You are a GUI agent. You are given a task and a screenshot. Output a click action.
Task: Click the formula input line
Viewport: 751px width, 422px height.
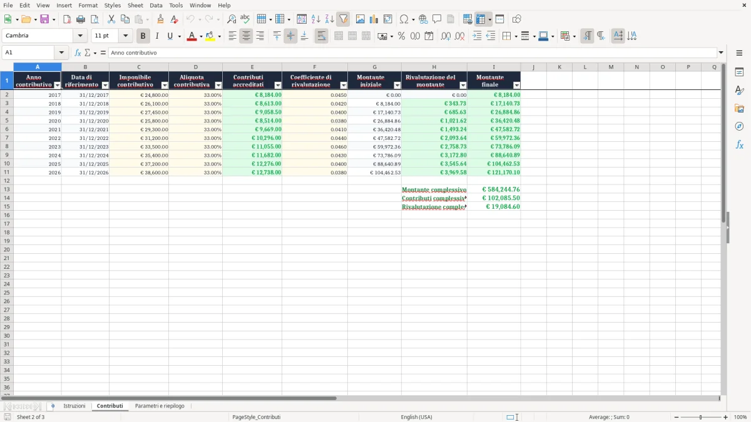coord(412,53)
